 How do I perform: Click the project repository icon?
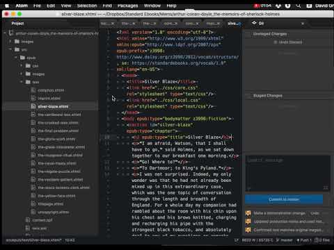click(x=11, y=33)
